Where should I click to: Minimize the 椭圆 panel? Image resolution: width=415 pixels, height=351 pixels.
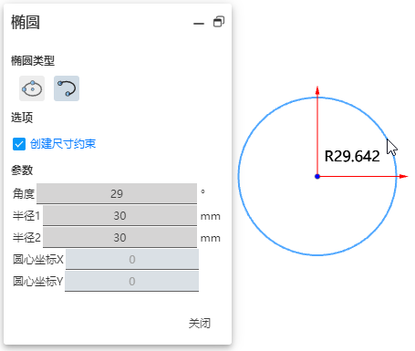tap(199, 24)
